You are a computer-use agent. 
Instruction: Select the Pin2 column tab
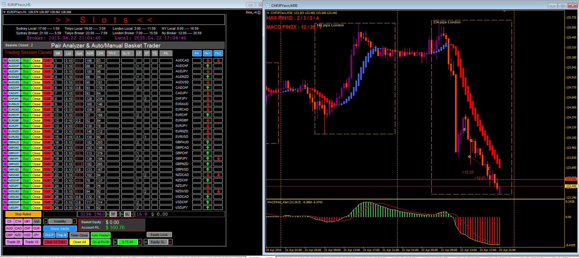[218, 53]
